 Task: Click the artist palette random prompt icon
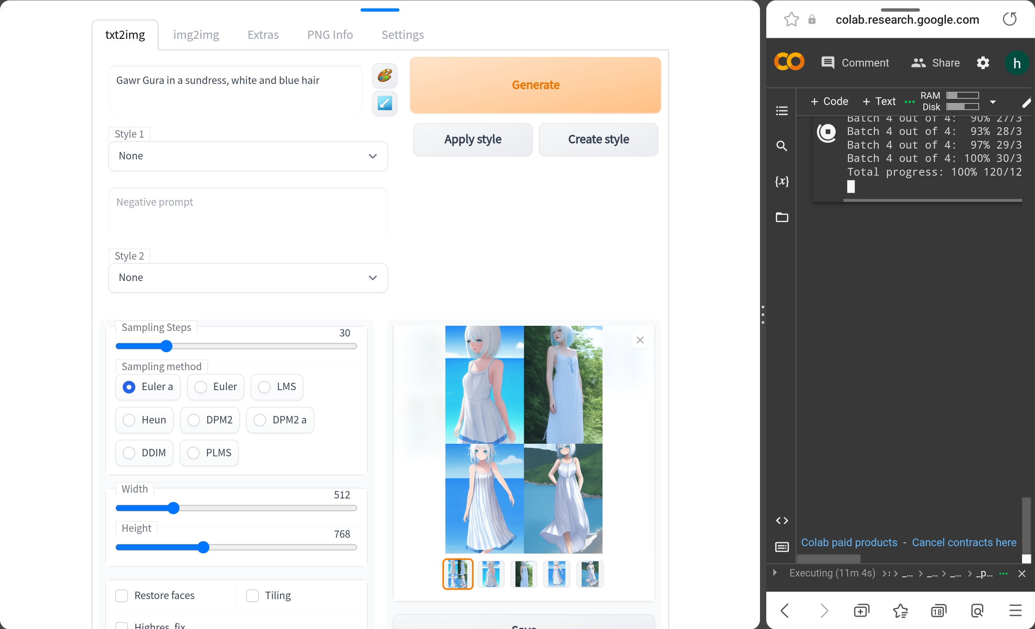(384, 76)
